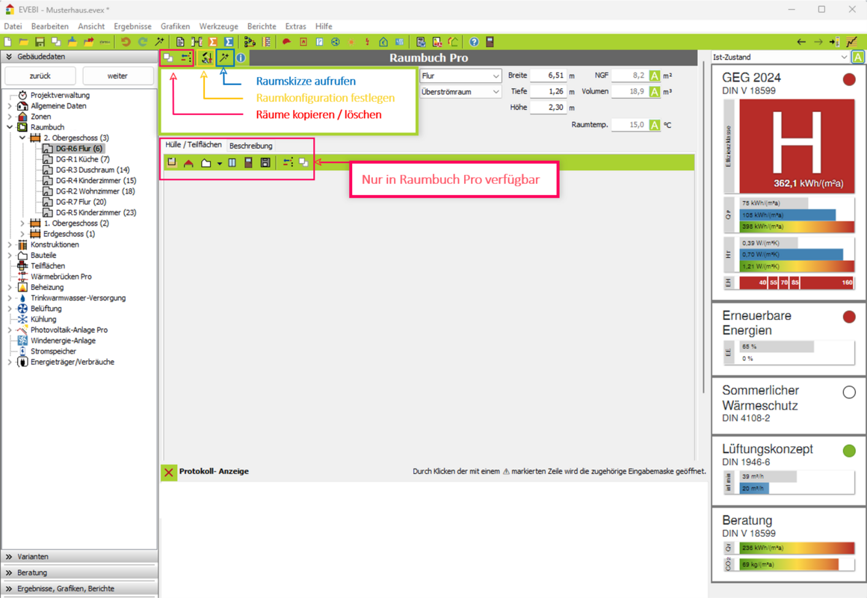
Task: Click the red GEG 2024 status indicator
Action: 849,79
